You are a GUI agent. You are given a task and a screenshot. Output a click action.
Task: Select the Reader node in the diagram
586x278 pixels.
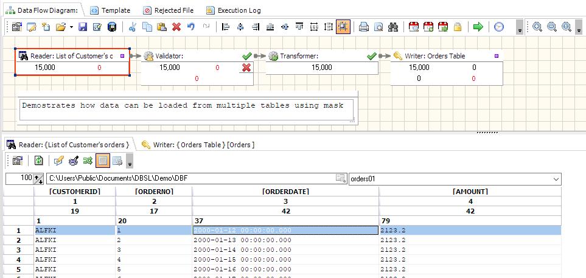pos(72,61)
